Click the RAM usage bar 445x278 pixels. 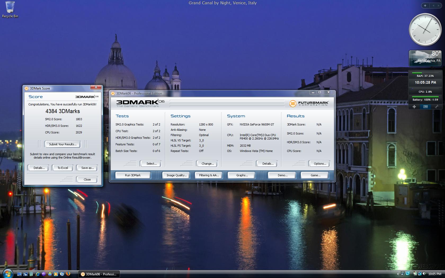click(425, 73)
